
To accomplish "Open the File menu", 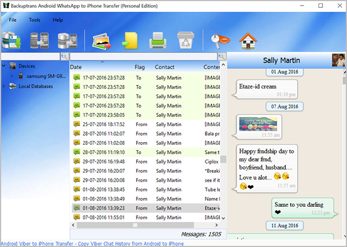I will coord(12,20).
